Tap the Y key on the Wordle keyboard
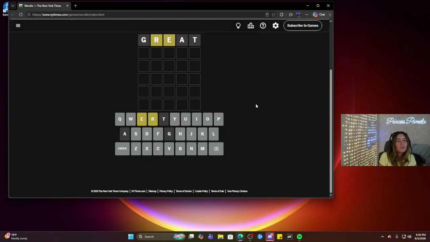 (x=175, y=119)
